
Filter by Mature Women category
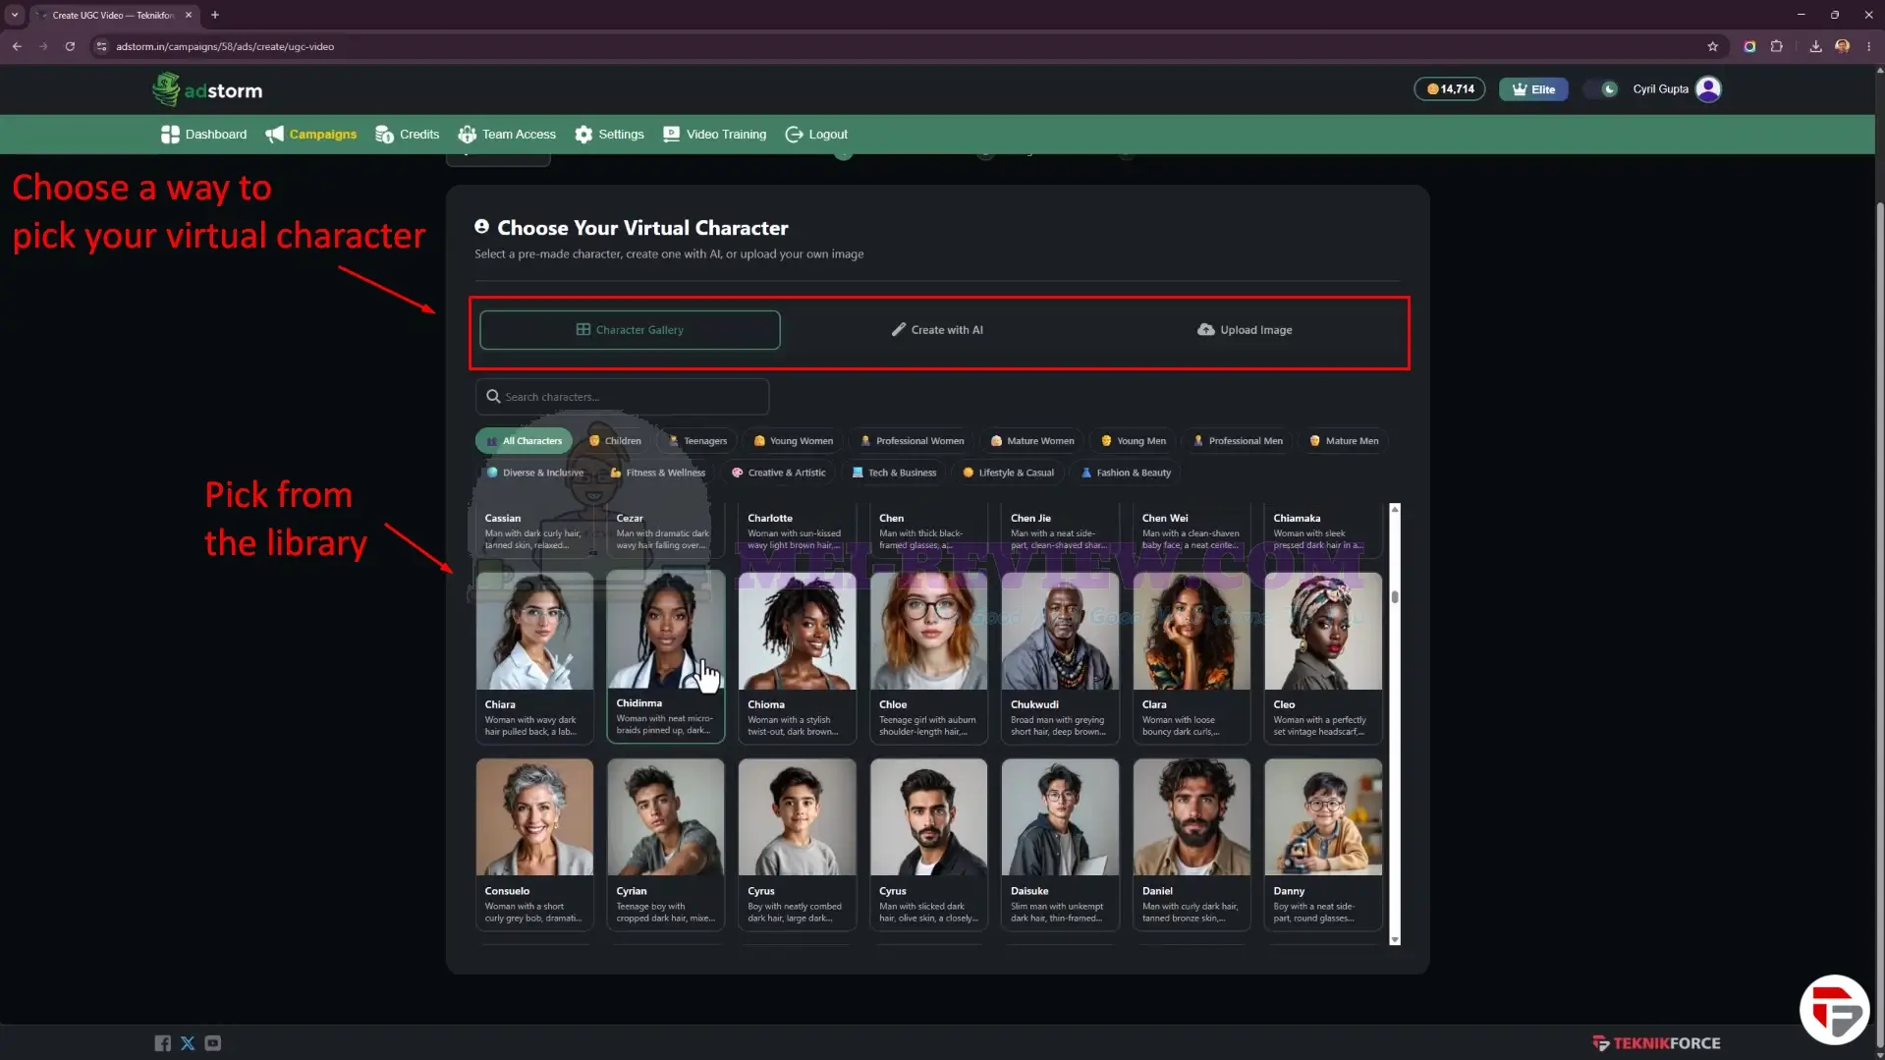point(1031,441)
